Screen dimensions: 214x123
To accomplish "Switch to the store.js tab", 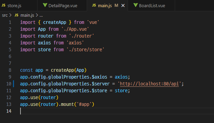I will 18,5.
